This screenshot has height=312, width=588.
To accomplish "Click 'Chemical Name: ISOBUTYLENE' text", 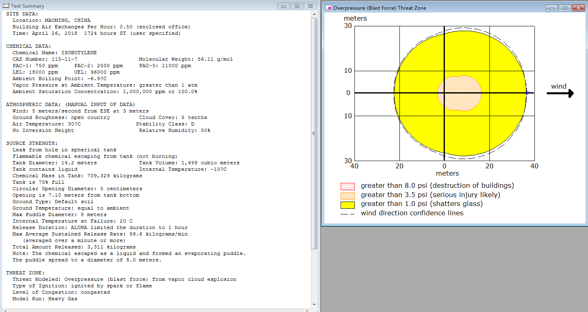I will click(x=55, y=53).
